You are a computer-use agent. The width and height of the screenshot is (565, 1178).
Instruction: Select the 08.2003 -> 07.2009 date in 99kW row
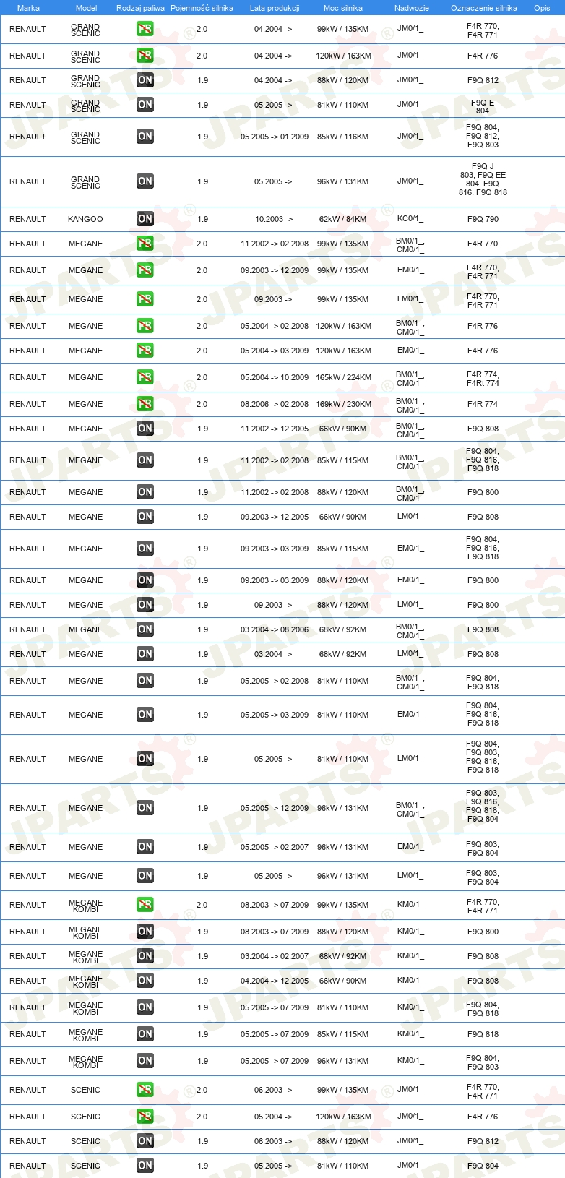(275, 905)
